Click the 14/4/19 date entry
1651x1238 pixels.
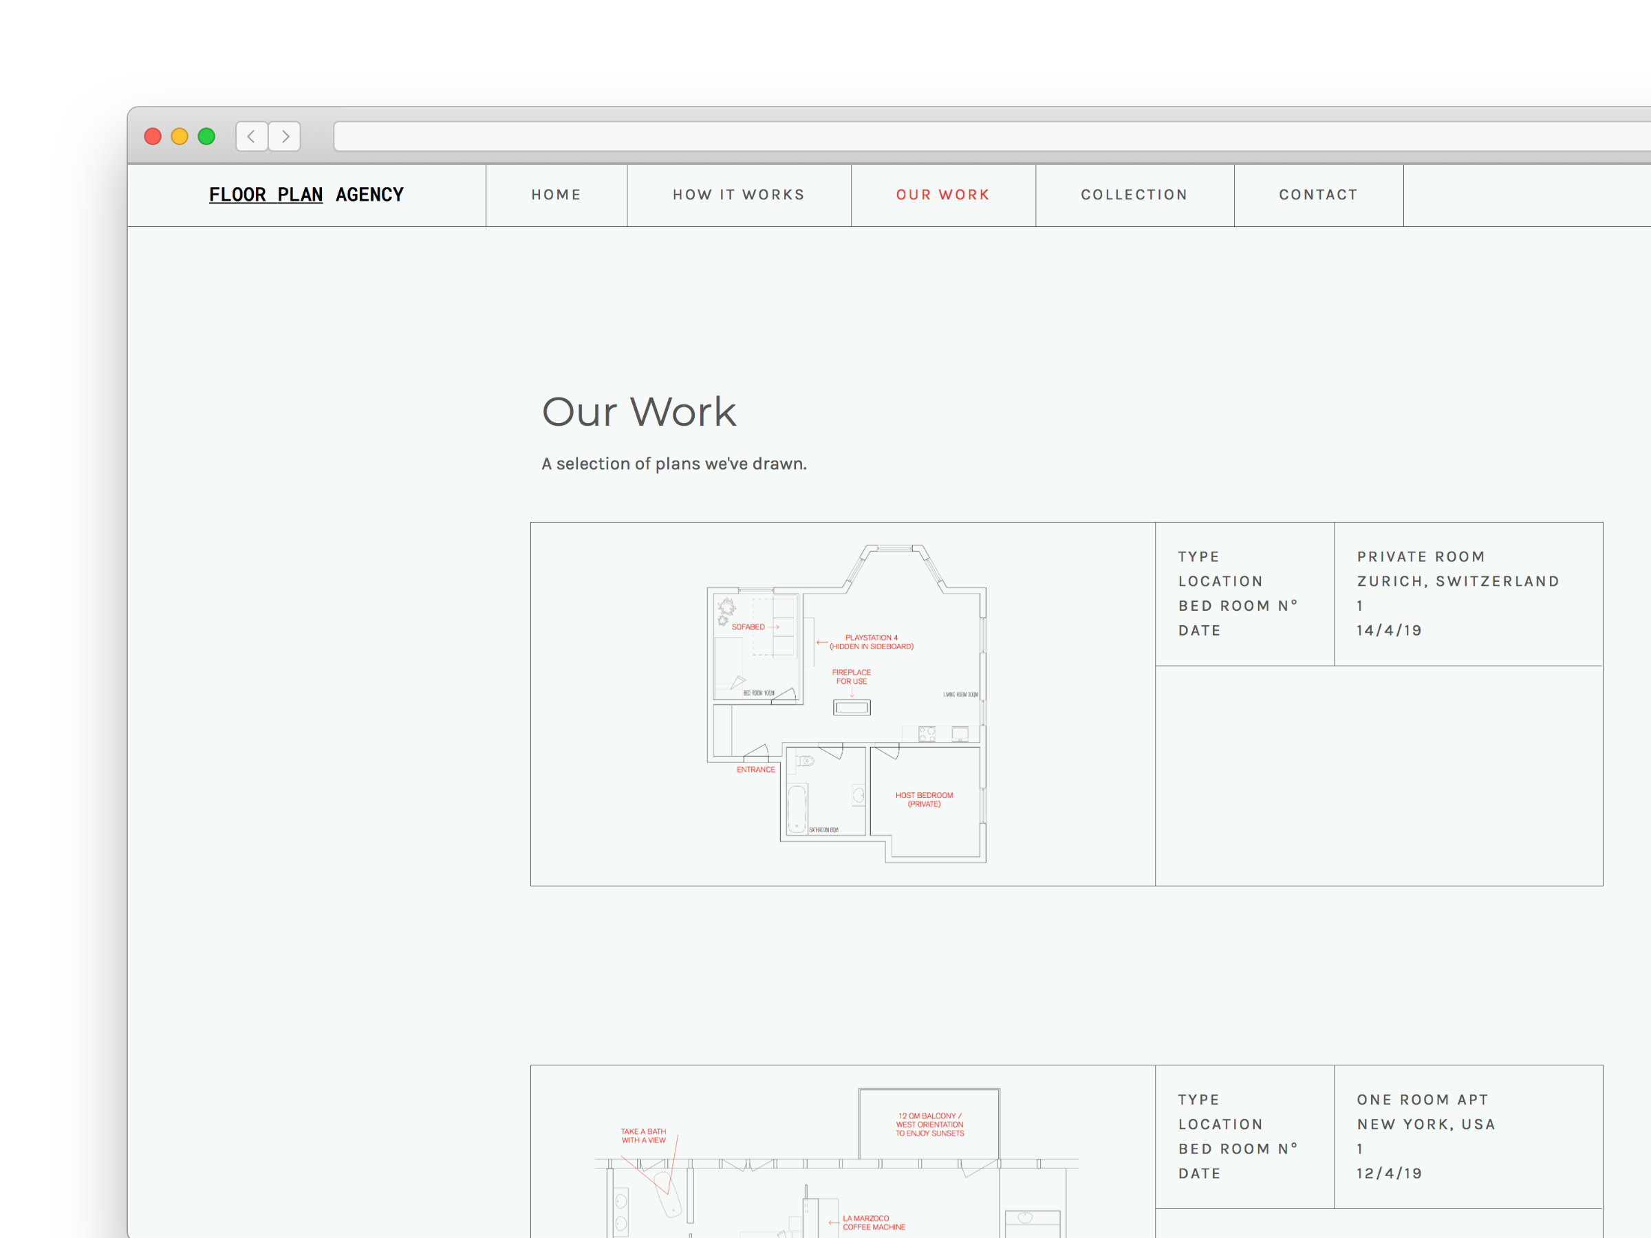(1388, 630)
